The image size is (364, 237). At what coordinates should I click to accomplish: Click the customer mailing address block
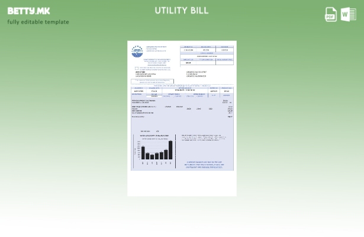(146, 74)
